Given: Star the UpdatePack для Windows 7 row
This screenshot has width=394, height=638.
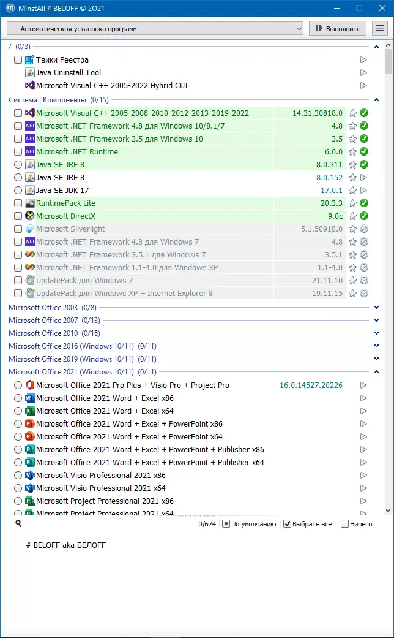Looking at the screenshot, I should tap(352, 280).
